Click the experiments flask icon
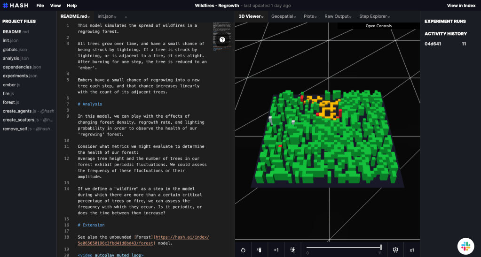Screen dimensions: 481x257 [x=260, y=250]
